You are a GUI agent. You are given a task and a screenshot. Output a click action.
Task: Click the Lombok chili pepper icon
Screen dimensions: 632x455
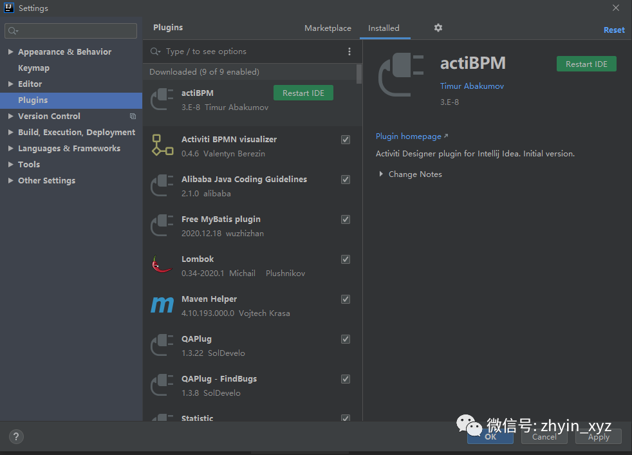click(162, 265)
